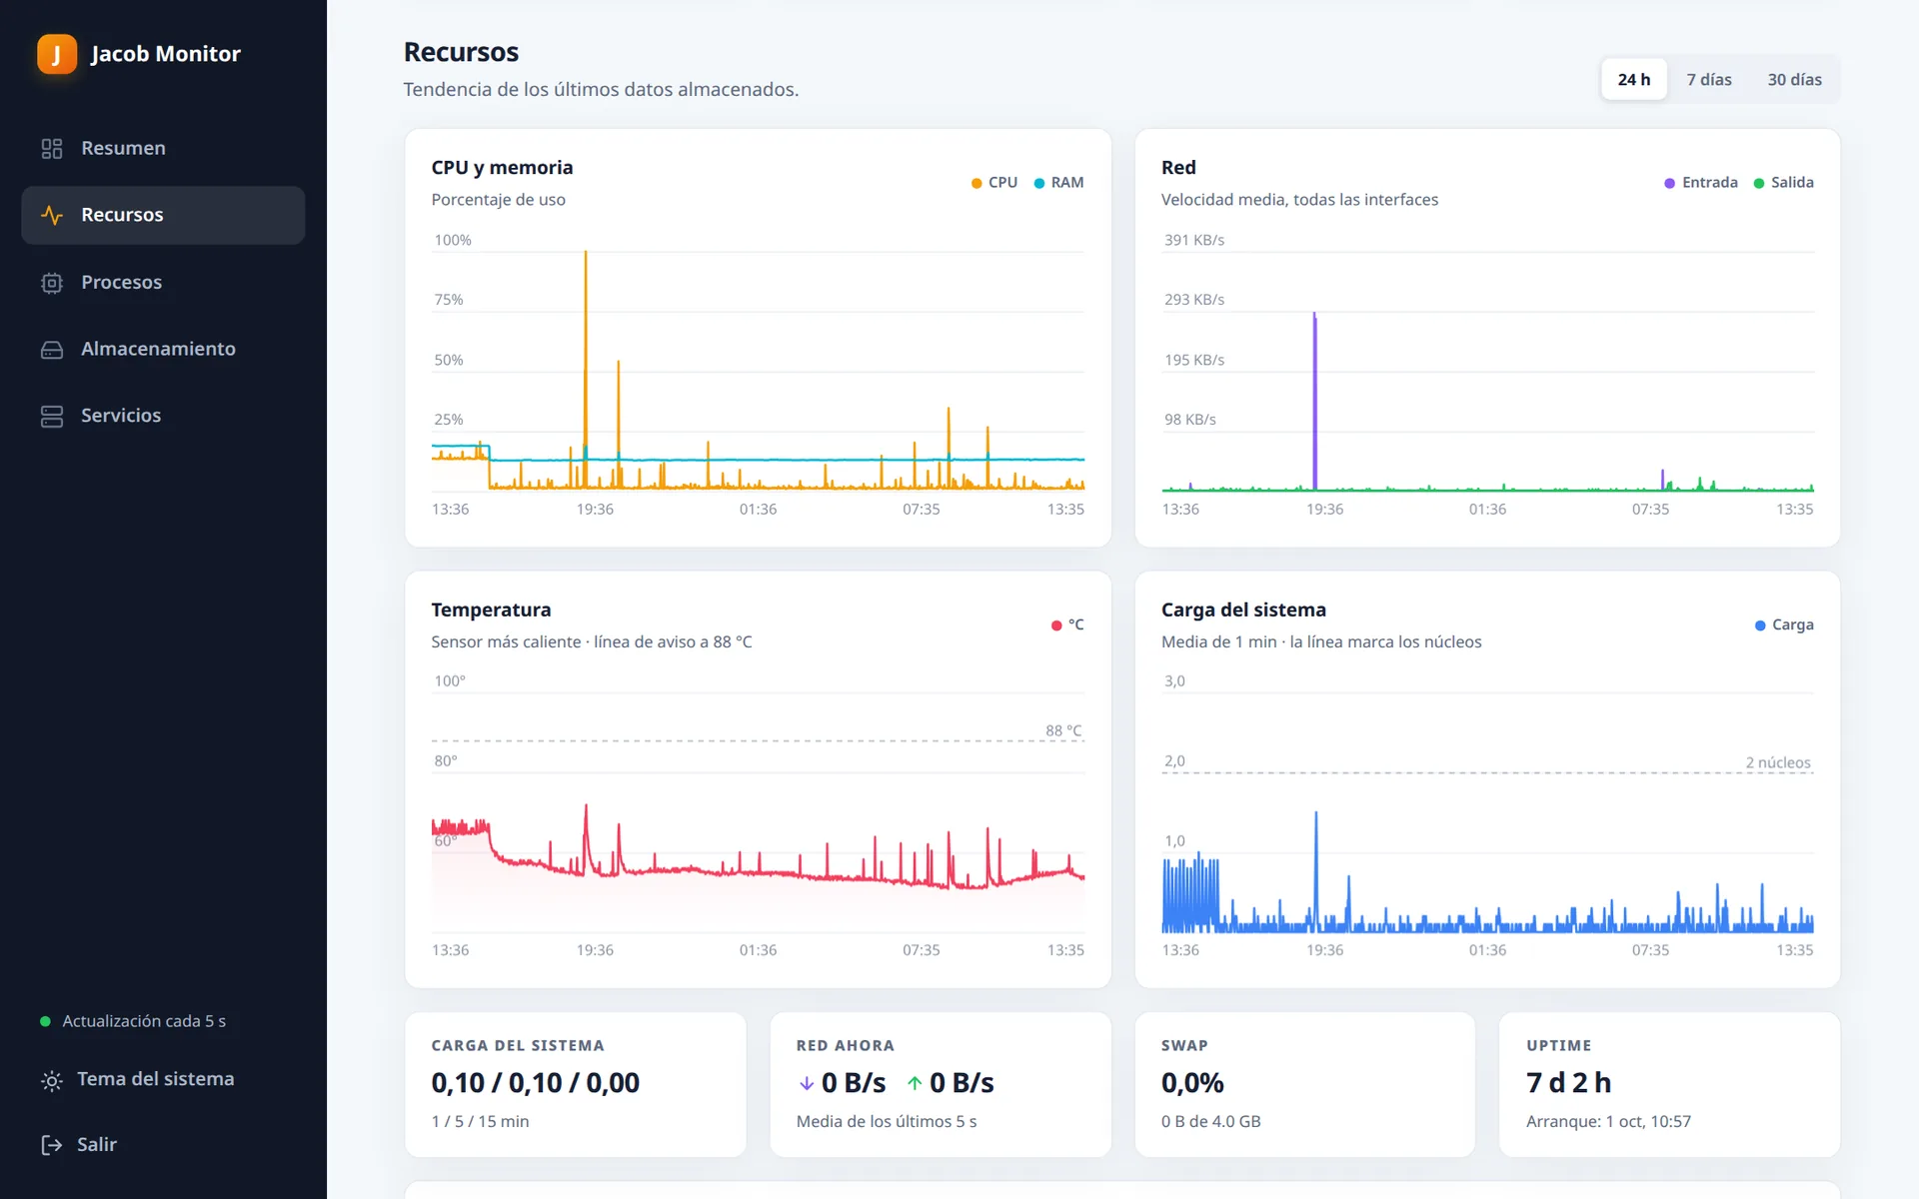Switch to the 7 días range

tap(1709, 79)
